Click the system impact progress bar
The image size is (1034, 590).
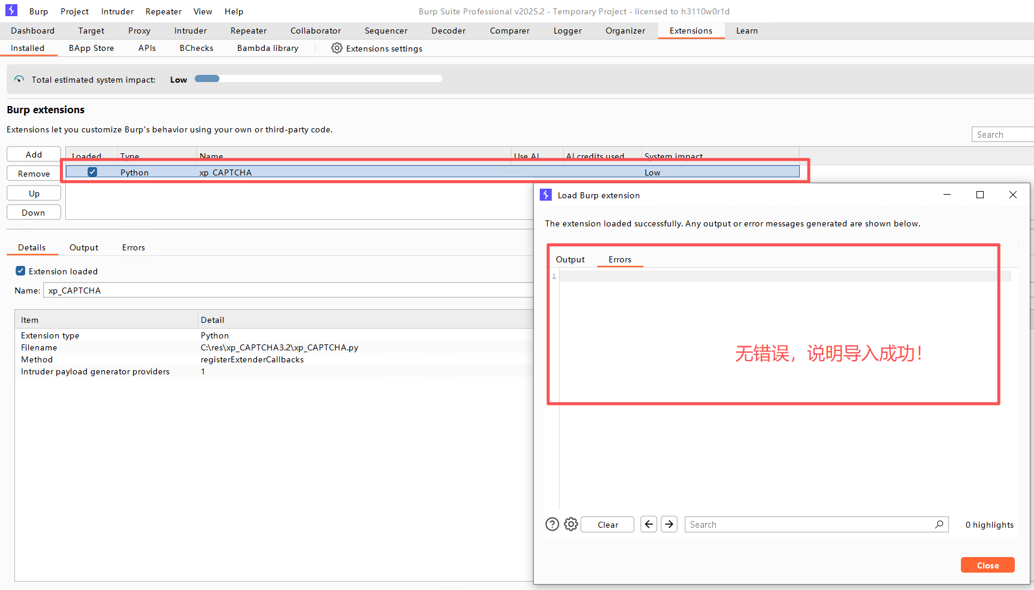click(319, 78)
